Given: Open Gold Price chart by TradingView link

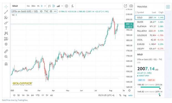Looking at the screenshot, I should pos(15,100).
